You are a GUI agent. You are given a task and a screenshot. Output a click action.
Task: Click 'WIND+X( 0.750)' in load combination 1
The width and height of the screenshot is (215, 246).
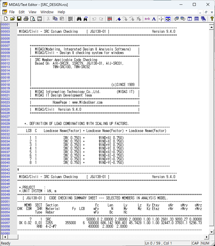111,138
